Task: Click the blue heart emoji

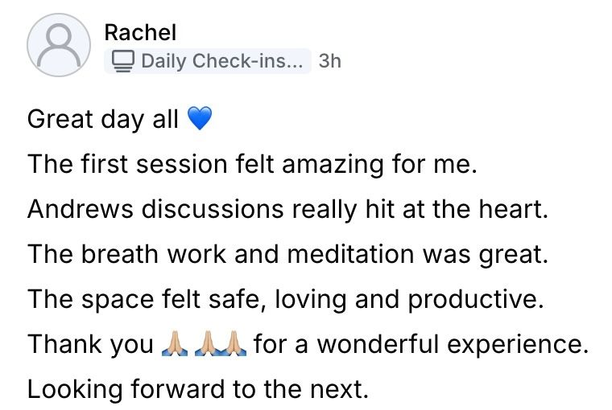Action: click(198, 121)
